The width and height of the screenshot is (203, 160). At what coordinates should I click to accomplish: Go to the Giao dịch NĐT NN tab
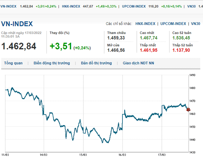tap(138, 63)
